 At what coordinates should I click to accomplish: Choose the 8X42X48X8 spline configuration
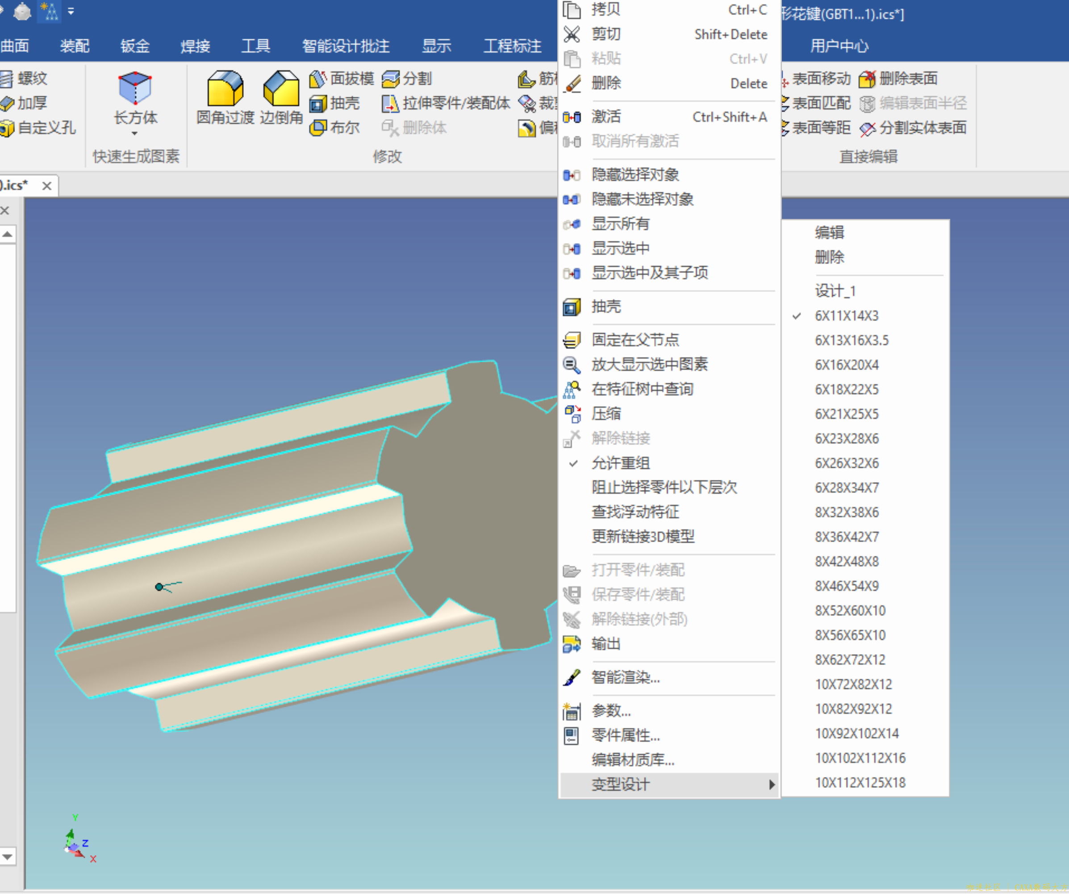[847, 561]
